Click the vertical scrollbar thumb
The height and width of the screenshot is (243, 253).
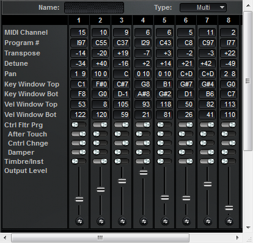[x=248, y=81]
